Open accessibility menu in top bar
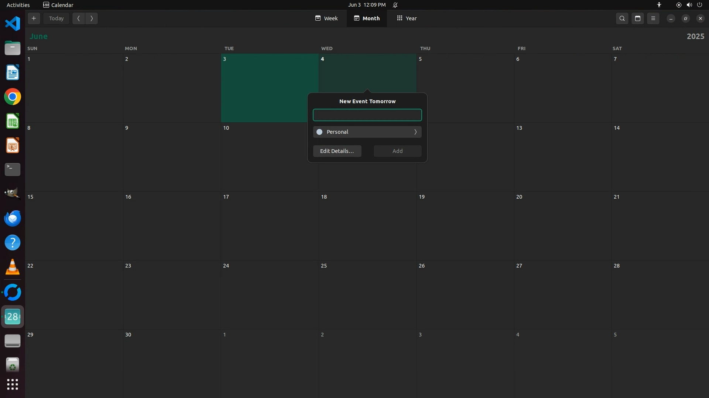Screen dimensions: 709x398 pyautogui.click(x=659, y=5)
